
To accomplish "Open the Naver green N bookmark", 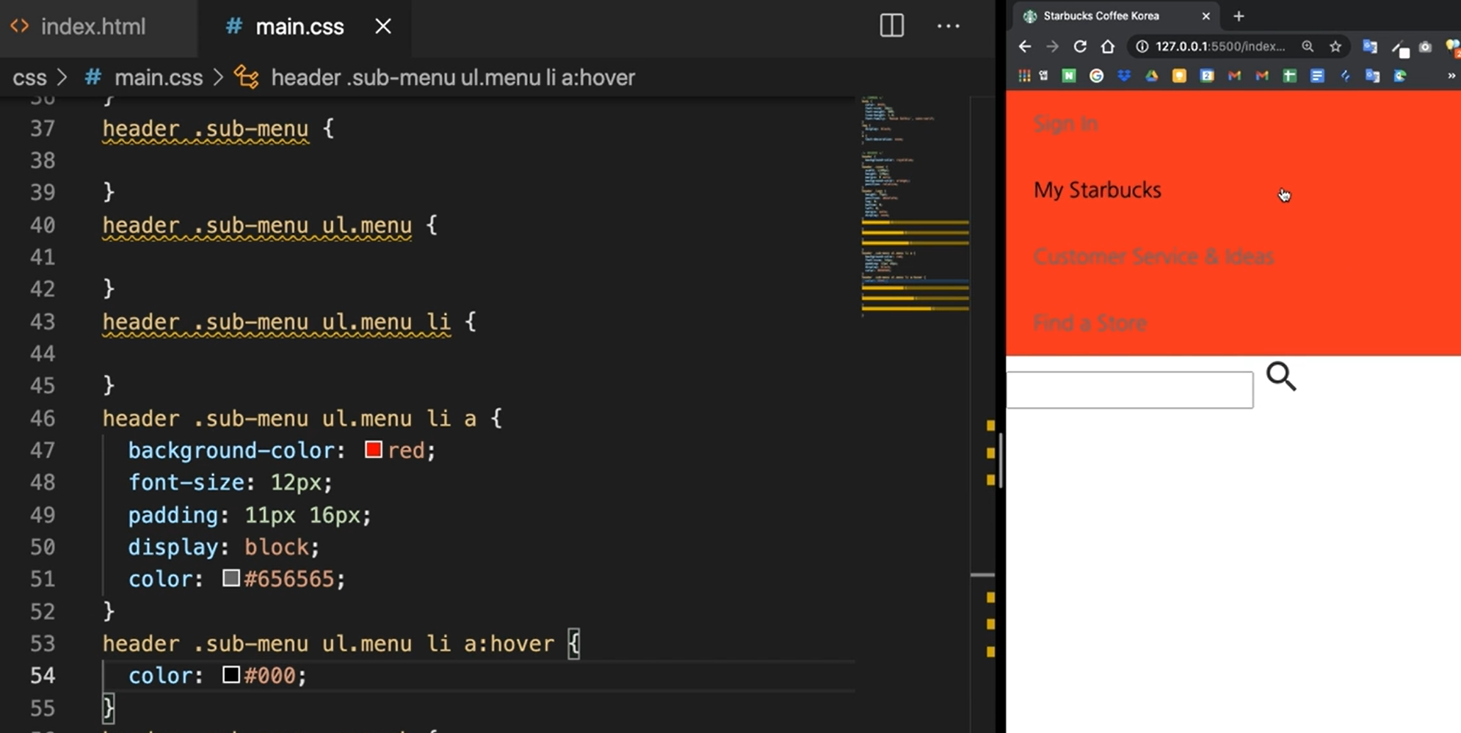I will coord(1069,76).
